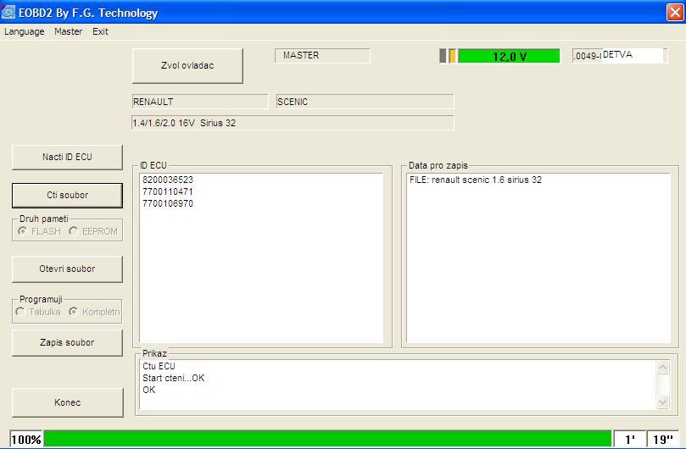
Task: Choose the Tabulka programming option
Action: click(21, 312)
